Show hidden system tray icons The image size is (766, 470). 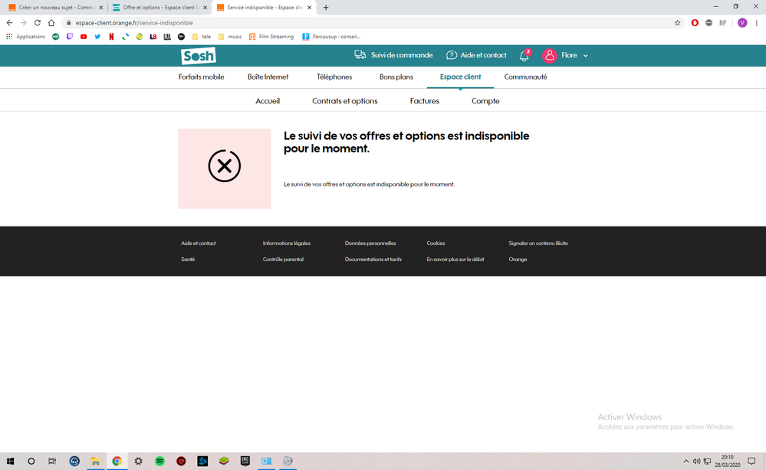[x=685, y=462]
